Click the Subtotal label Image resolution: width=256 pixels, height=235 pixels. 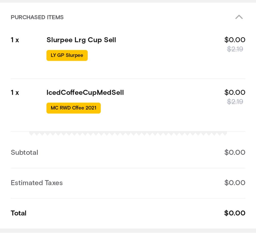coord(24,152)
